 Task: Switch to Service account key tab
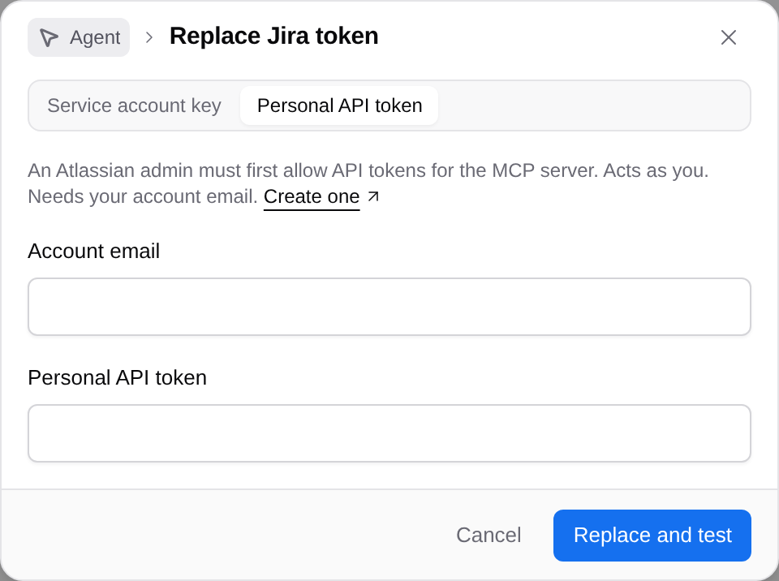point(134,105)
